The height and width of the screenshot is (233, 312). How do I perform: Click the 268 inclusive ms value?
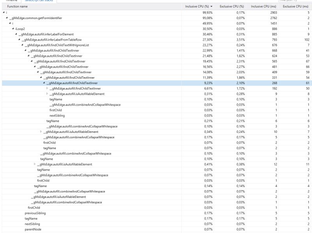click(x=275, y=83)
